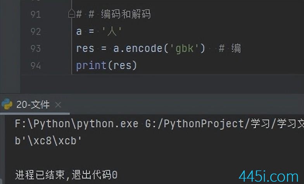This screenshot has width=304, height=184.
Task: Place cursor on the encode method call
Action: point(144,48)
